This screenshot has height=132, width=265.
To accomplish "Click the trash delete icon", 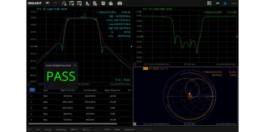I will (x=95, y=3).
